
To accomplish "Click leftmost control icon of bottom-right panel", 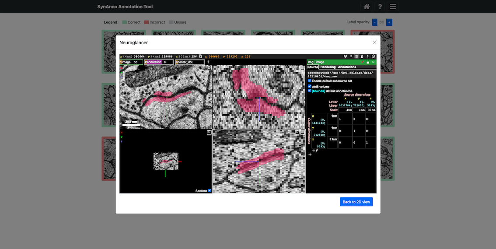I will click(297, 132).
